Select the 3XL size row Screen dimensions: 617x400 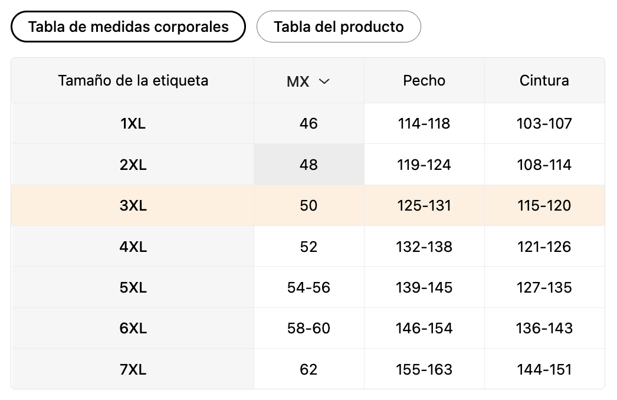point(308,205)
